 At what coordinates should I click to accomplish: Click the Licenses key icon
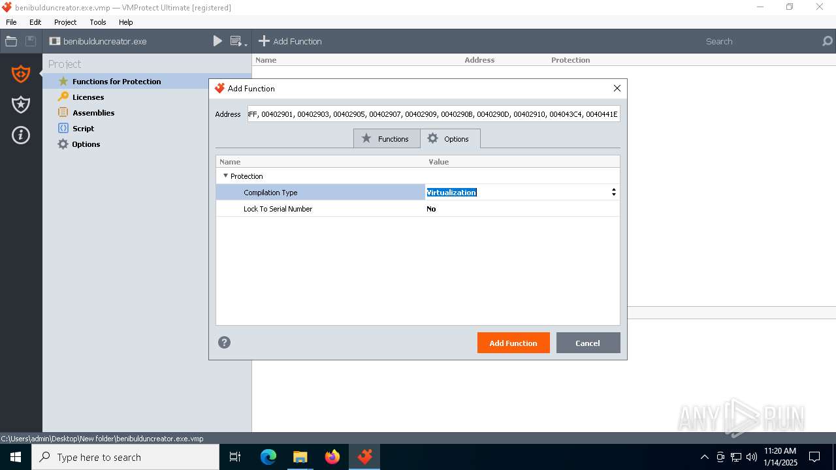point(63,97)
